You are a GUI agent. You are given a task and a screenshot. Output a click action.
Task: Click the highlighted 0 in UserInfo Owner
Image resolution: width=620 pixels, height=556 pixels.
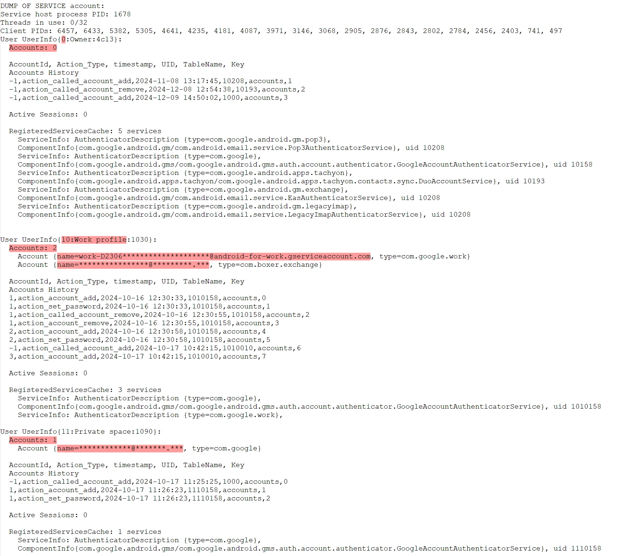coord(64,39)
